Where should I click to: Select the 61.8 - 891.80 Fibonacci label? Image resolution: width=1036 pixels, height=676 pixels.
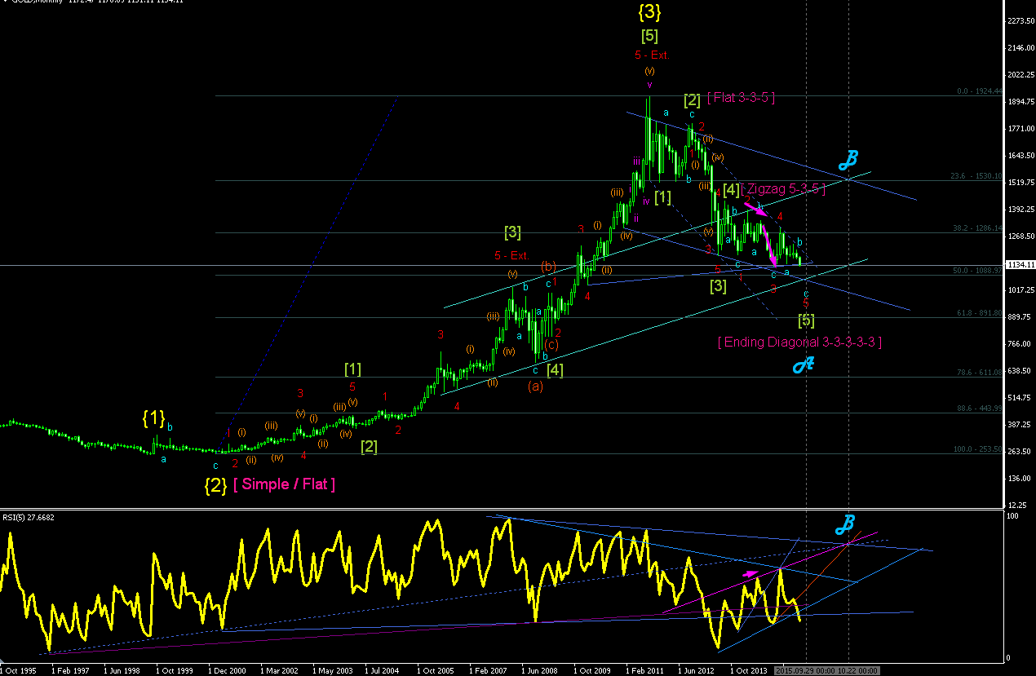pos(978,313)
